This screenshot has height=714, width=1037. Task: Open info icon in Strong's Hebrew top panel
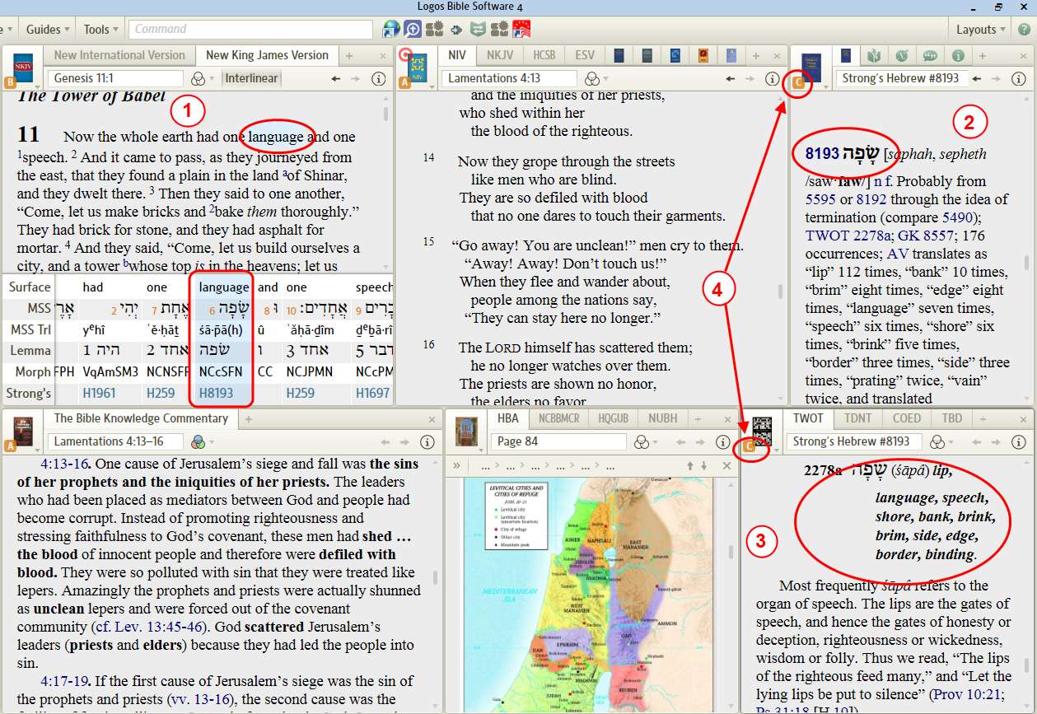click(1021, 79)
